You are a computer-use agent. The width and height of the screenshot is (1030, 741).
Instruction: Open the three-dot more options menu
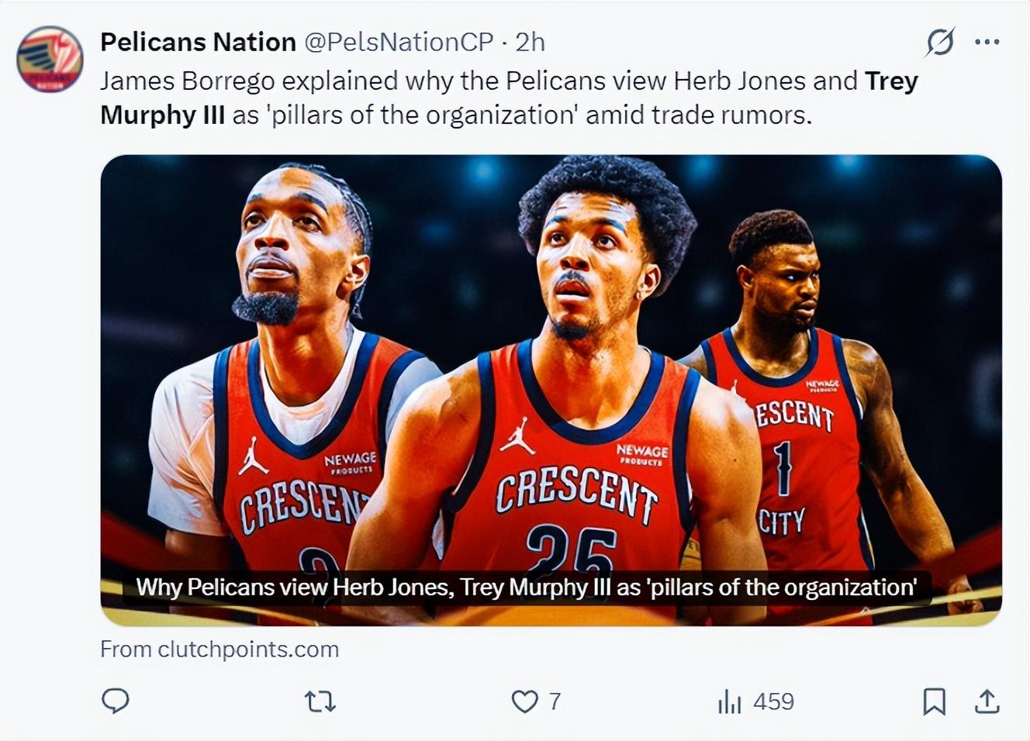tap(987, 42)
